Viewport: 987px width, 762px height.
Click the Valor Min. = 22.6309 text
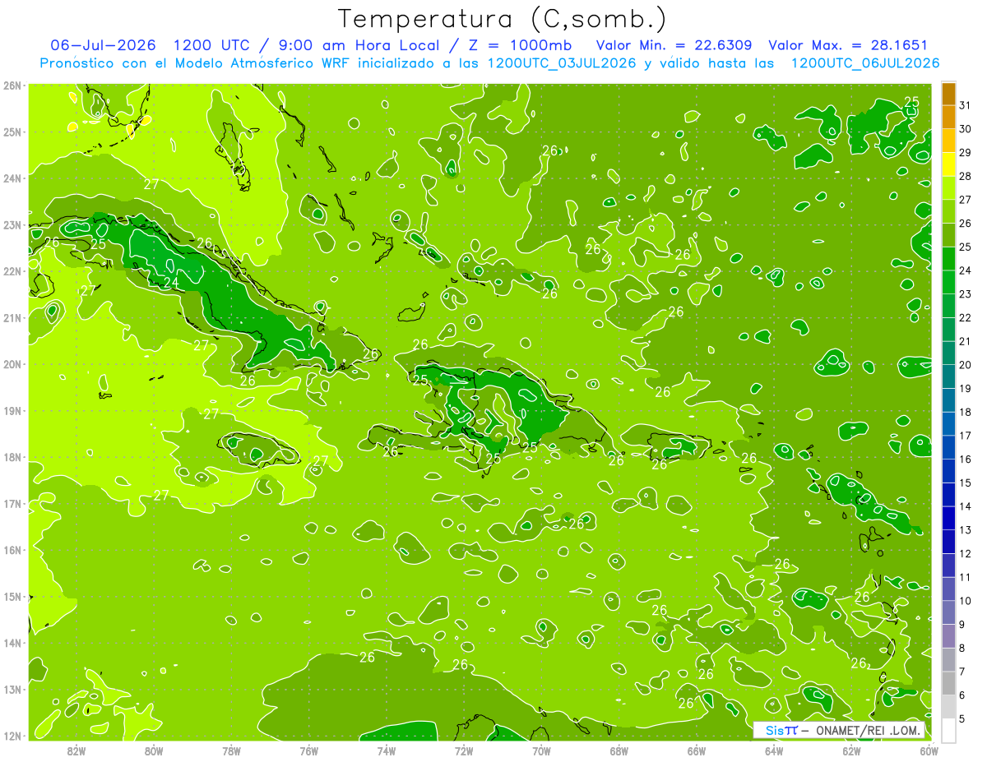[x=674, y=45]
